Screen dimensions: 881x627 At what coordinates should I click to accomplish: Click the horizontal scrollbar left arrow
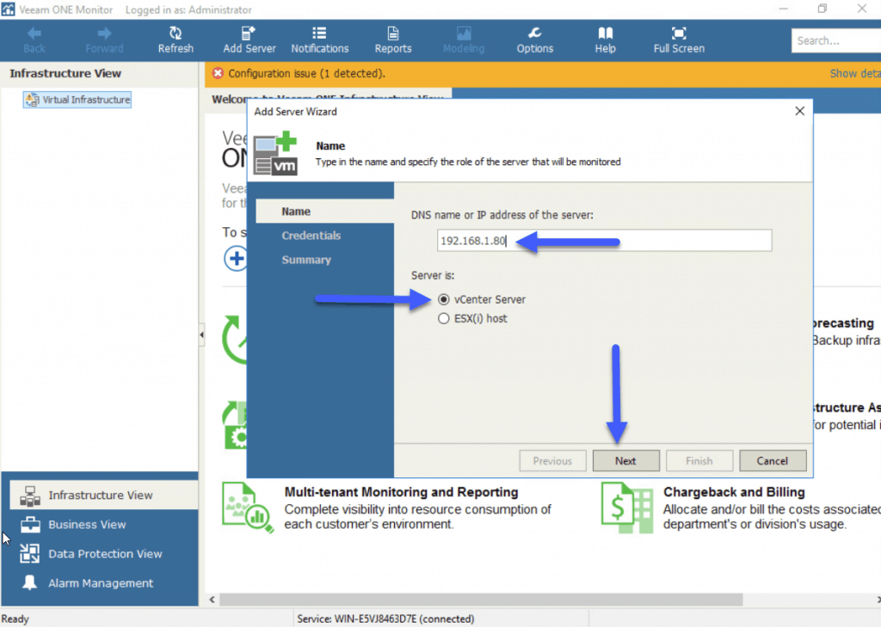click(212, 599)
